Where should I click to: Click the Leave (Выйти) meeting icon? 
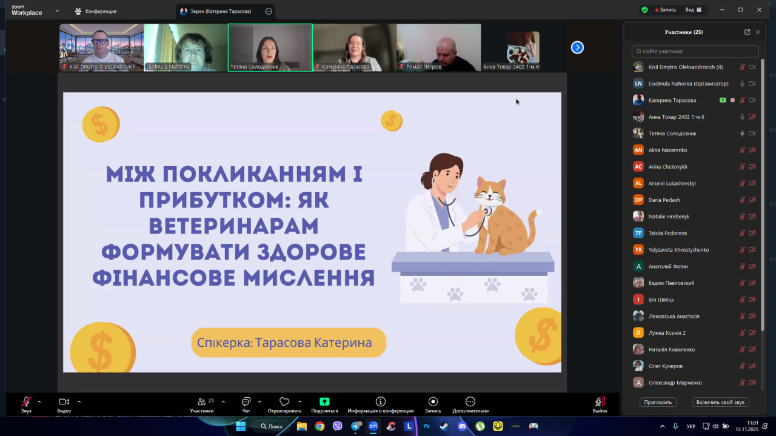[600, 402]
